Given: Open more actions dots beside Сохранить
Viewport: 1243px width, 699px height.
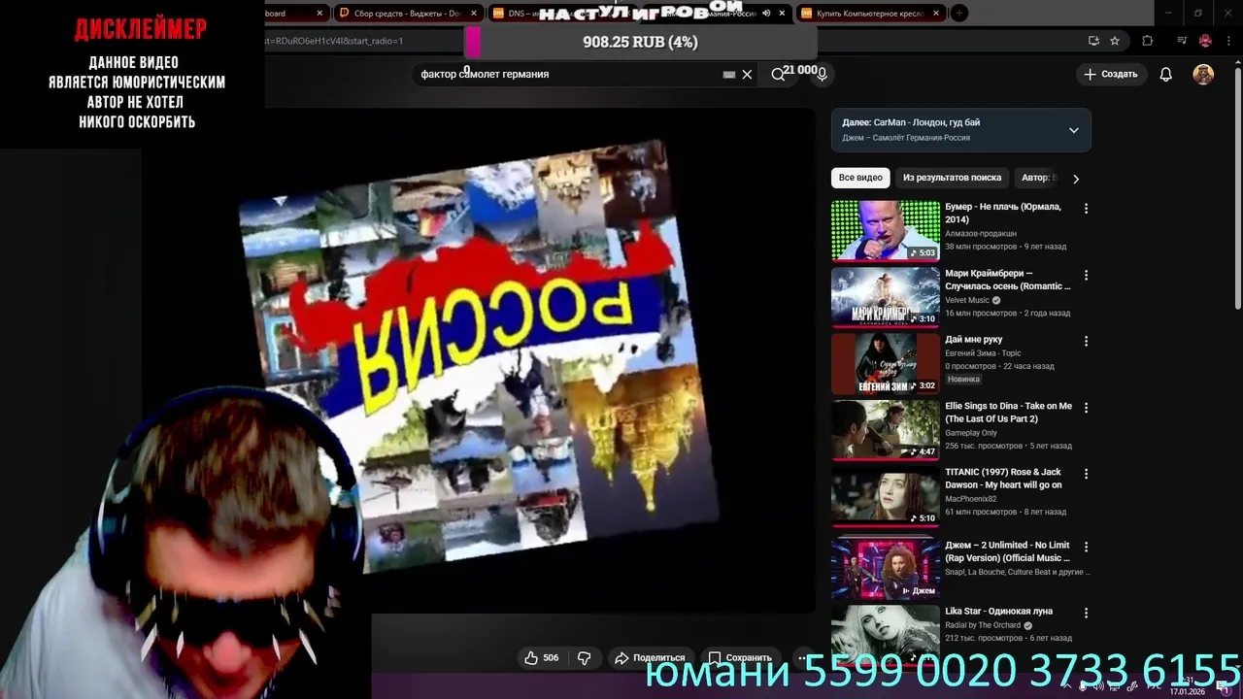Looking at the screenshot, I should click(x=802, y=657).
